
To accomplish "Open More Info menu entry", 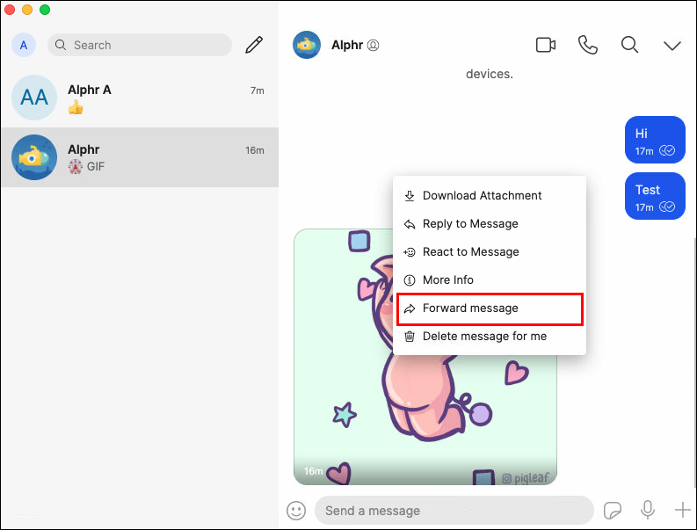I will click(x=489, y=280).
